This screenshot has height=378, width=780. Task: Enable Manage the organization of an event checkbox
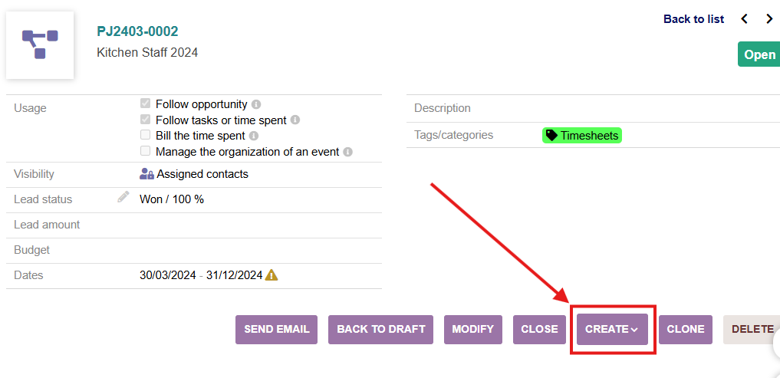coord(145,151)
